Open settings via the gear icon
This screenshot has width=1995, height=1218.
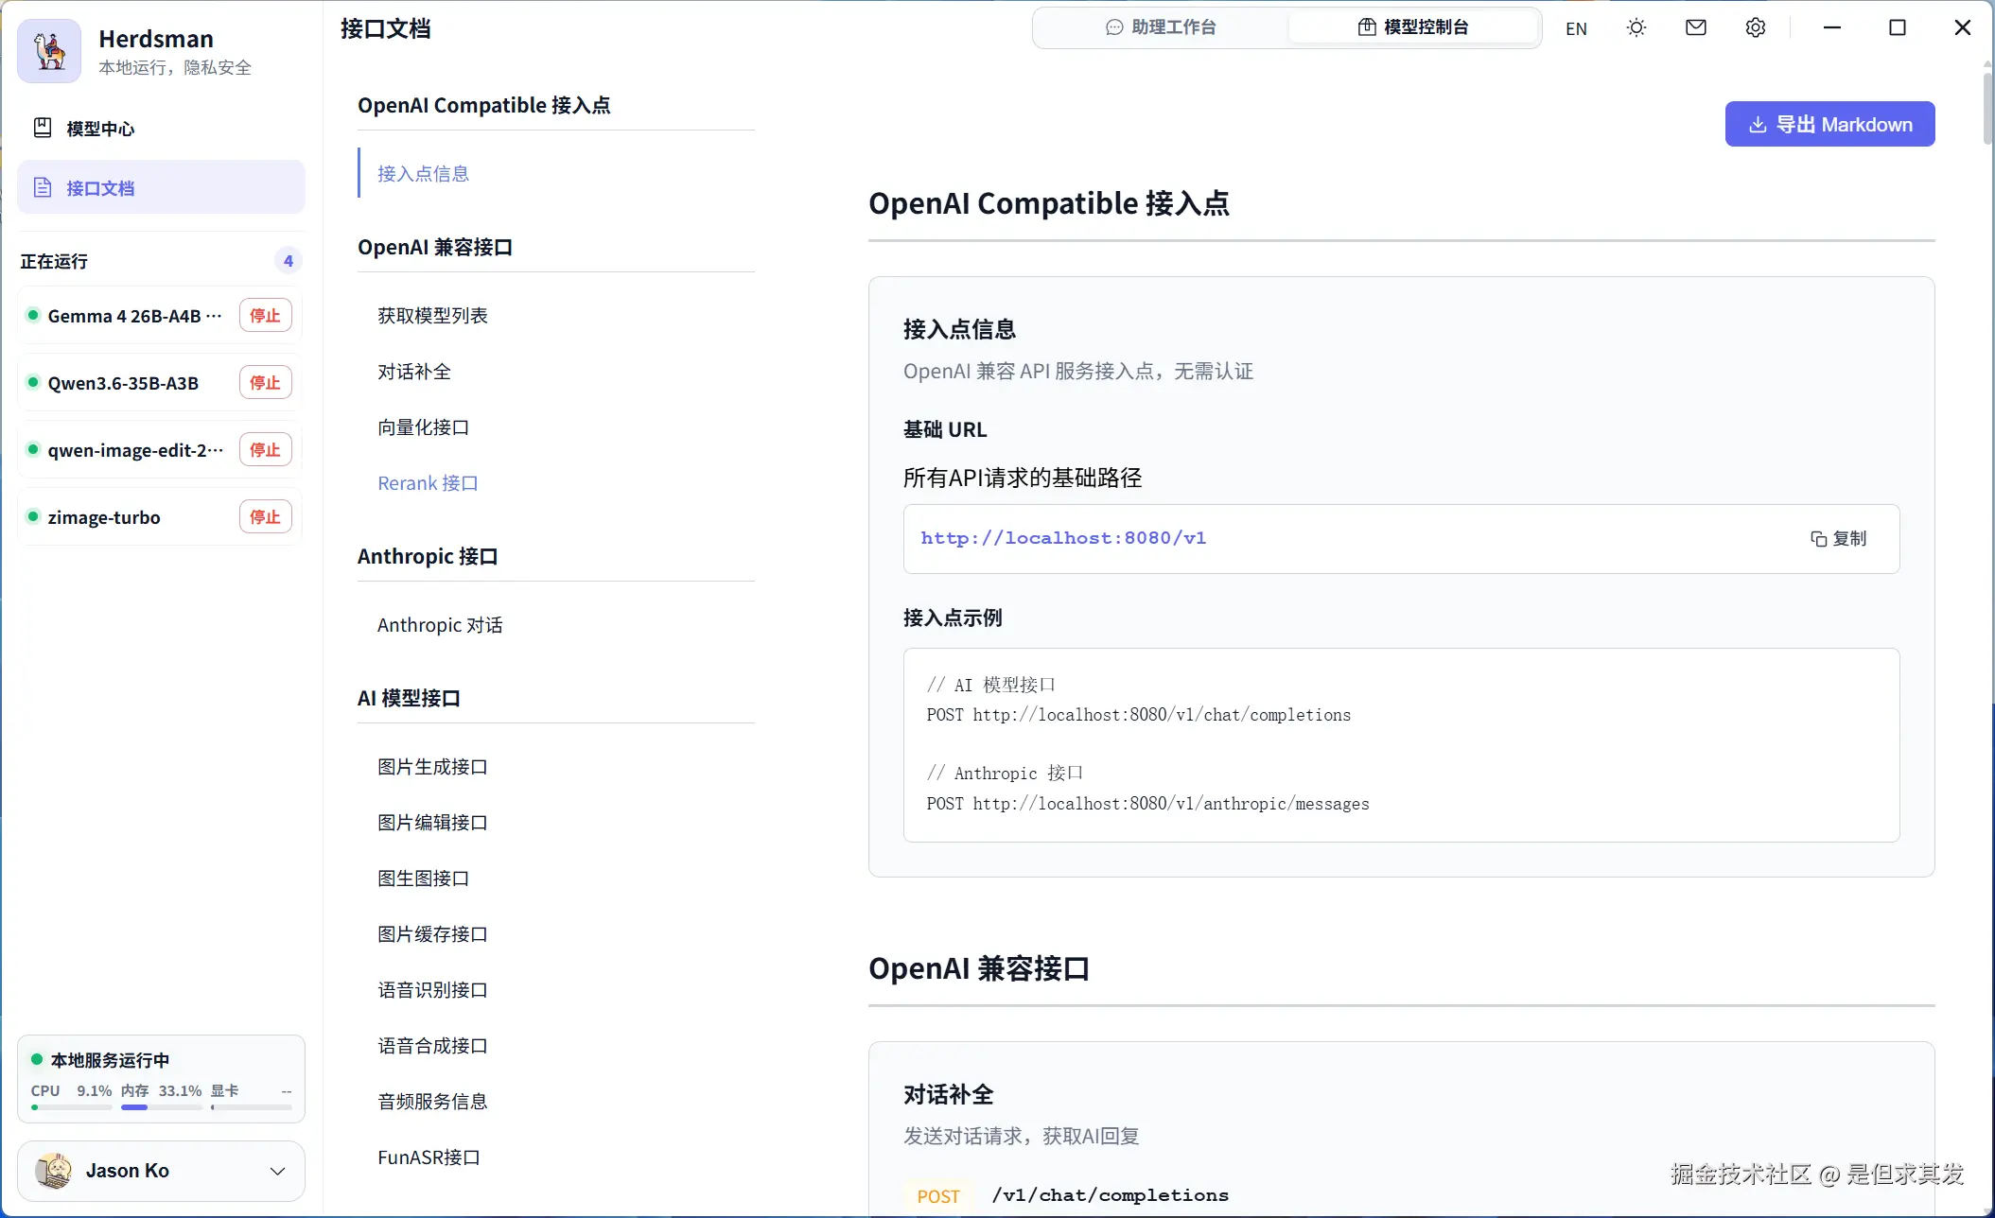[x=1756, y=27]
